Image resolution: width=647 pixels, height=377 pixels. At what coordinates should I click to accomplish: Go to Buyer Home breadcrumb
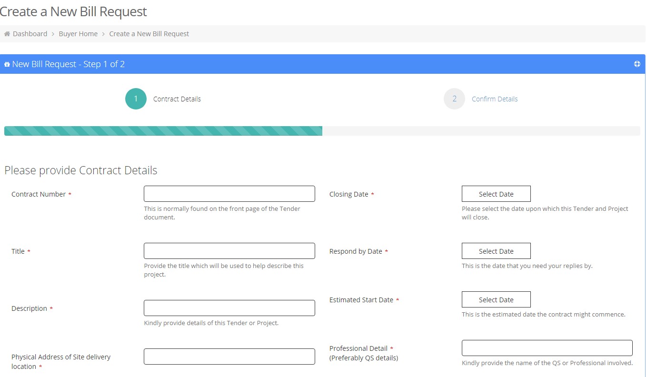click(78, 34)
